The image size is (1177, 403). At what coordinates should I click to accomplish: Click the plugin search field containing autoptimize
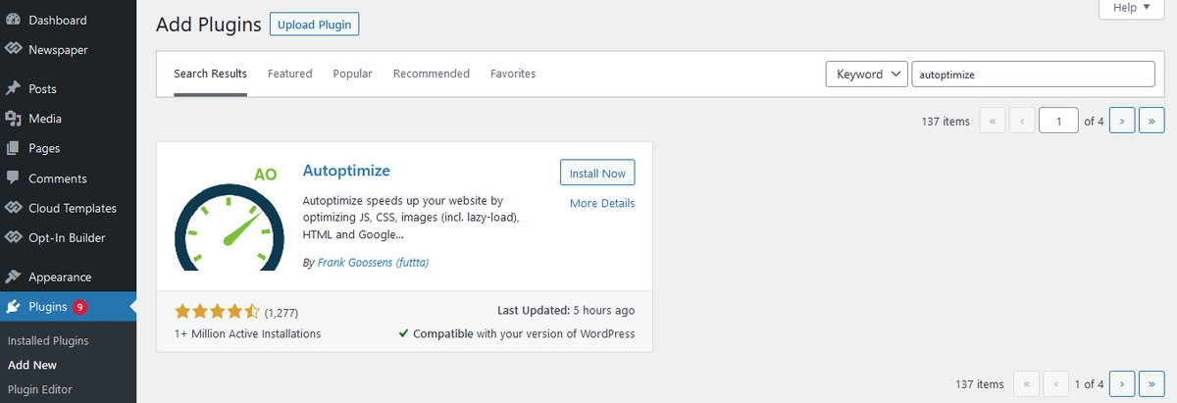tap(1034, 75)
